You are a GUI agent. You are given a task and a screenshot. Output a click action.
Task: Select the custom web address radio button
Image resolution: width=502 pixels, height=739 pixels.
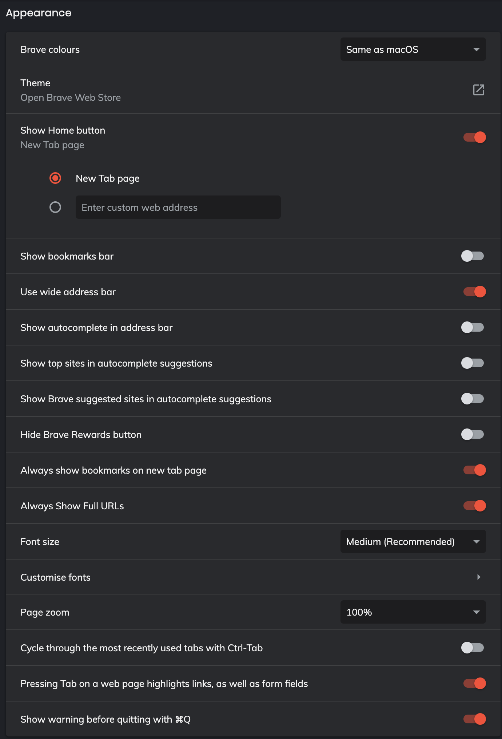pyautogui.click(x=55, y=208)
